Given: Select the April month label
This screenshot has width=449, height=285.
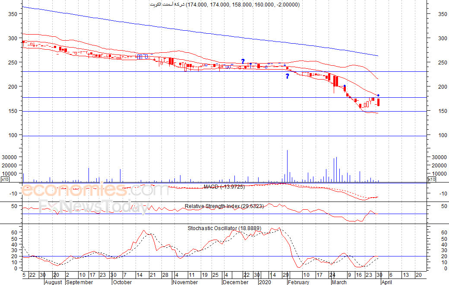Looking at the screenshot, I should click(386, 282).
